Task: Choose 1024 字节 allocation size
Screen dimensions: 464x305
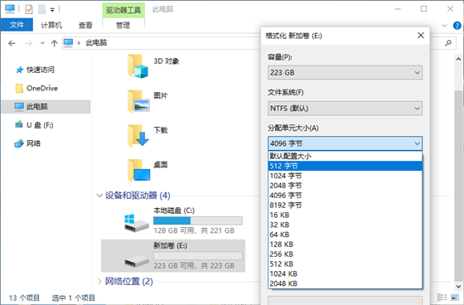Action: pos(345,176)
